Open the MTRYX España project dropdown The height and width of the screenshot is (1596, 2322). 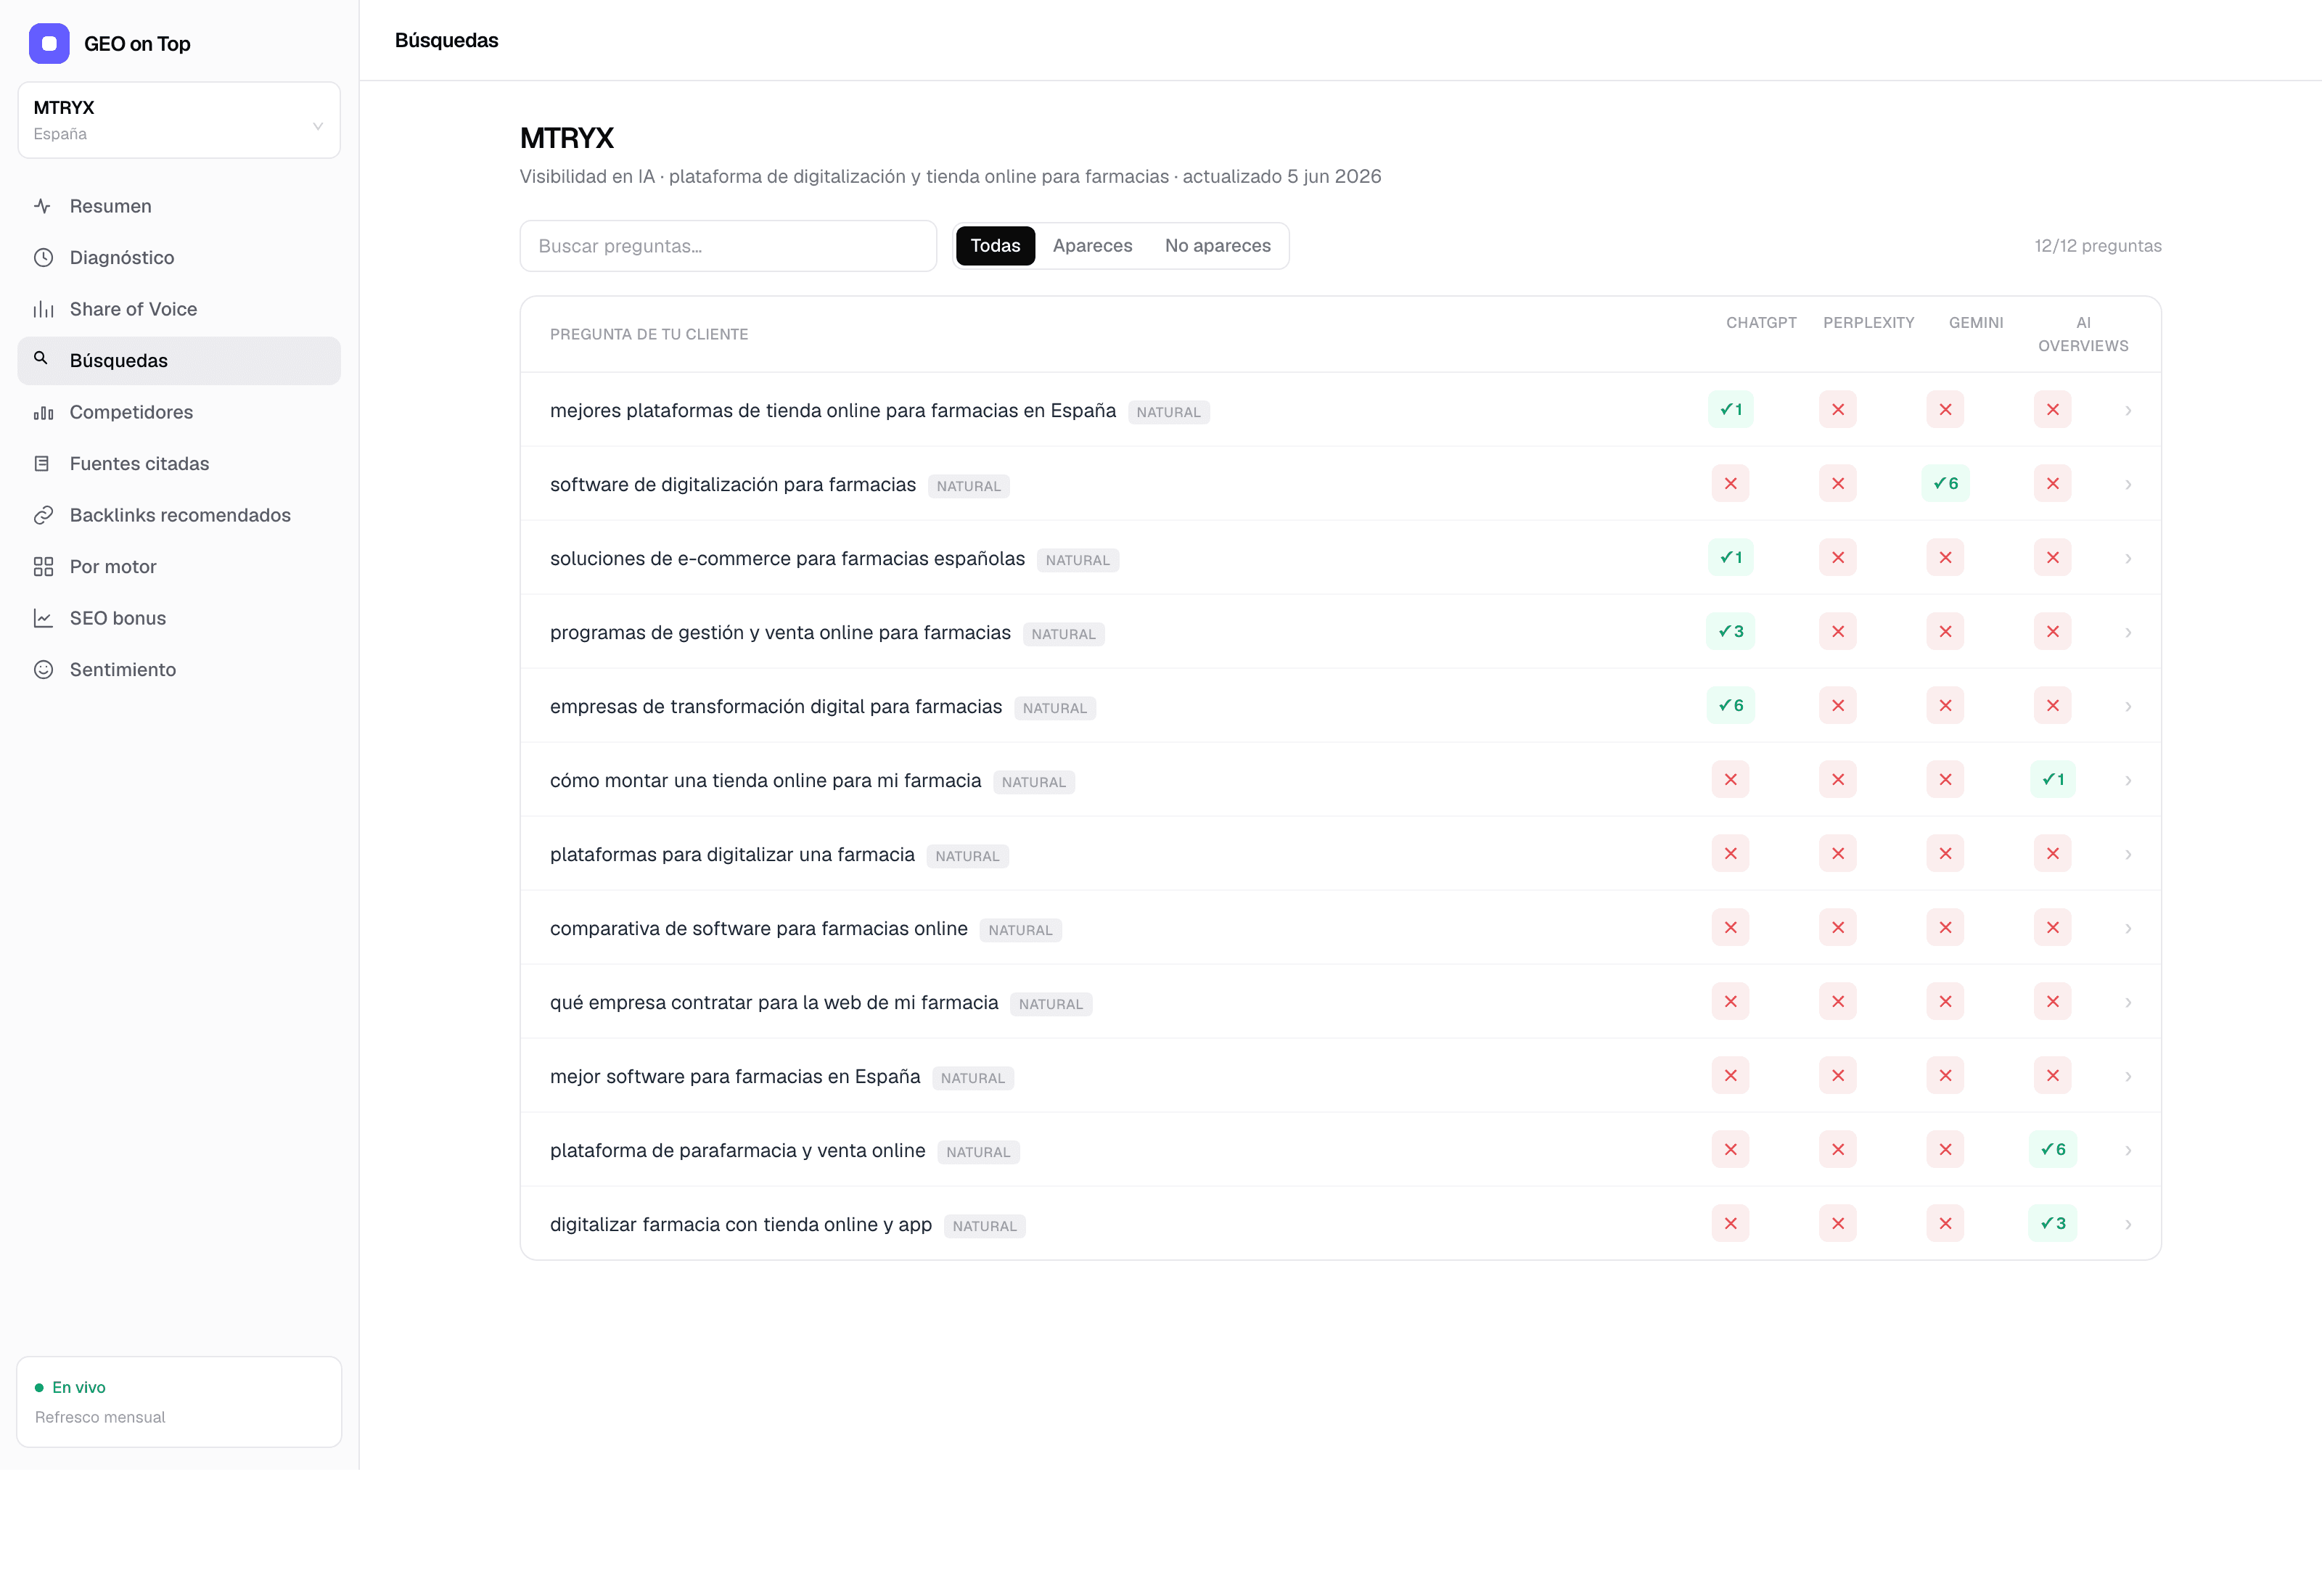point(179,120)
